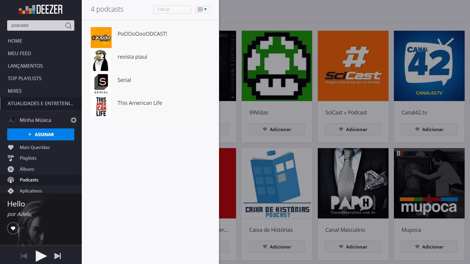Click the Hello song title

pos(16,204)
